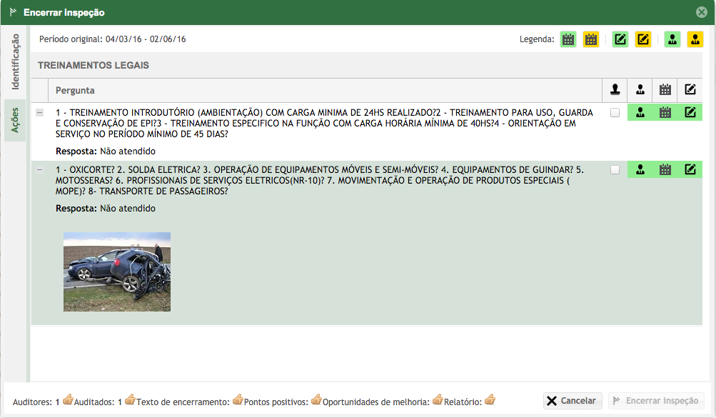716x418 pixels.
Task: Edit action for TREINAMENTO INTRODUTÓRIO row
Action: pyautogui.click(x=690, y=112)
